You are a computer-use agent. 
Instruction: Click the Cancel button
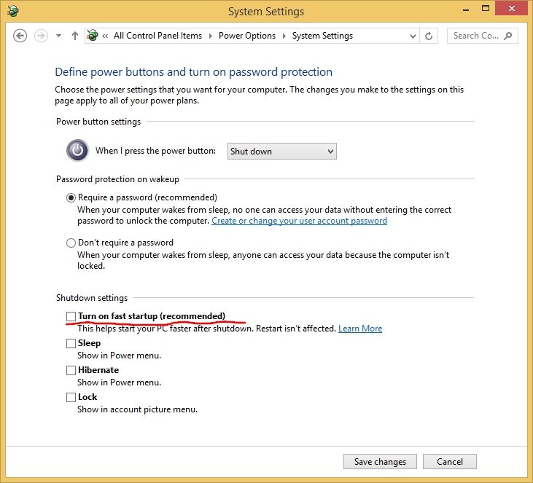pos(449,462)
